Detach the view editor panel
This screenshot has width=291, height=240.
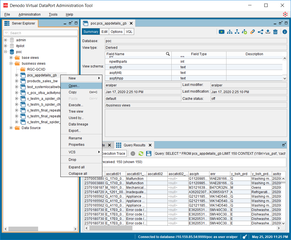(281, 23)
